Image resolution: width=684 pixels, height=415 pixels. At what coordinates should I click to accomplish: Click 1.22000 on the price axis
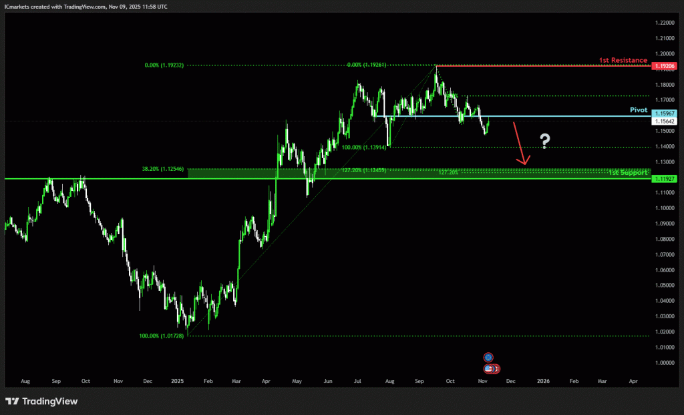point(664,23)
